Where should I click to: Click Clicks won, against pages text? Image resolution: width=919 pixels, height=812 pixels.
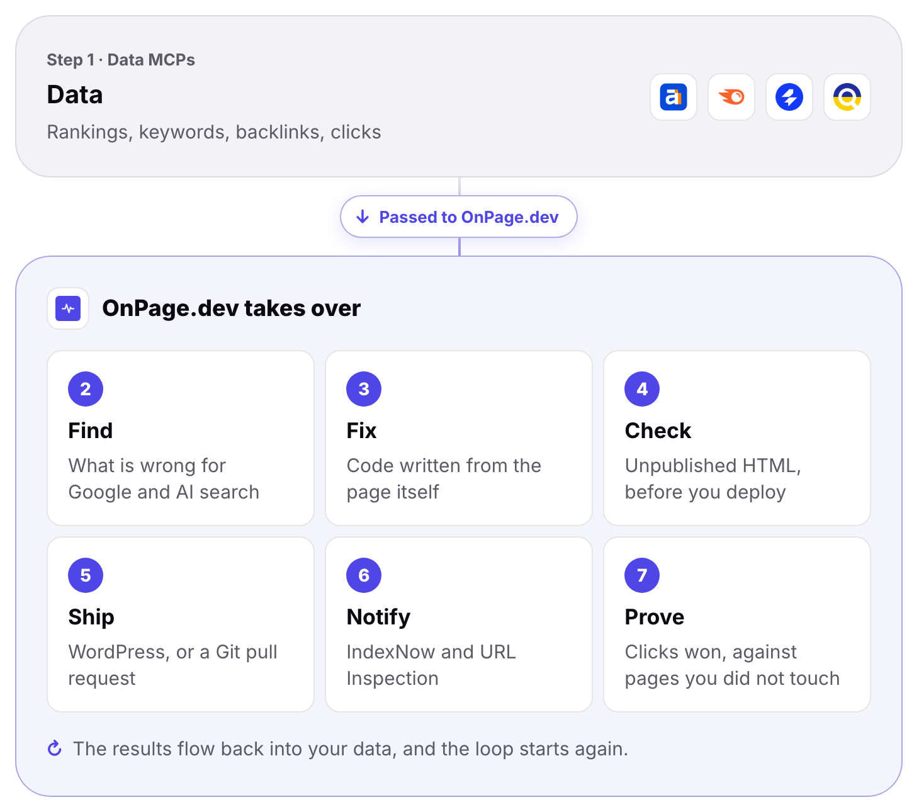tap(732, 665)
